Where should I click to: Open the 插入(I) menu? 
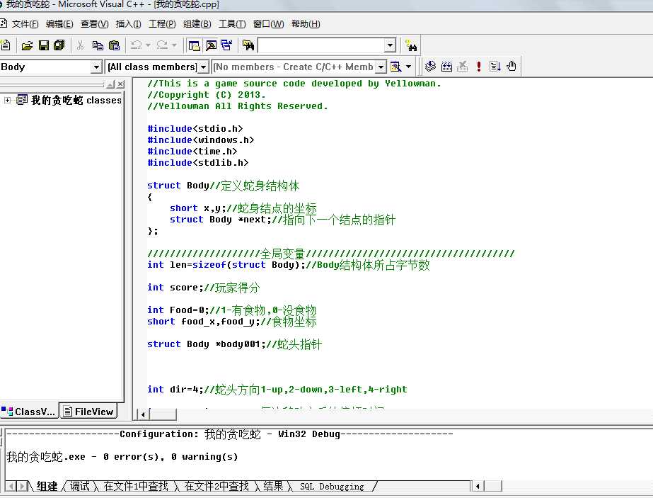pyautogui.click(x=128, y=24)
